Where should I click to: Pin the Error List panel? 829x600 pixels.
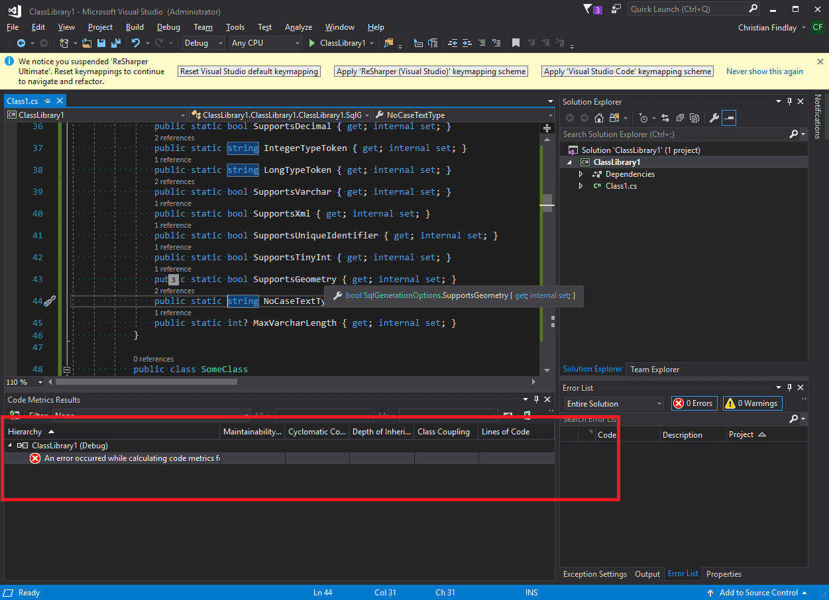click(x=790, y=387)
